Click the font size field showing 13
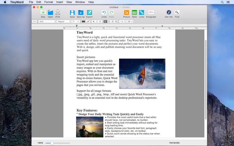 coord(74,22)
